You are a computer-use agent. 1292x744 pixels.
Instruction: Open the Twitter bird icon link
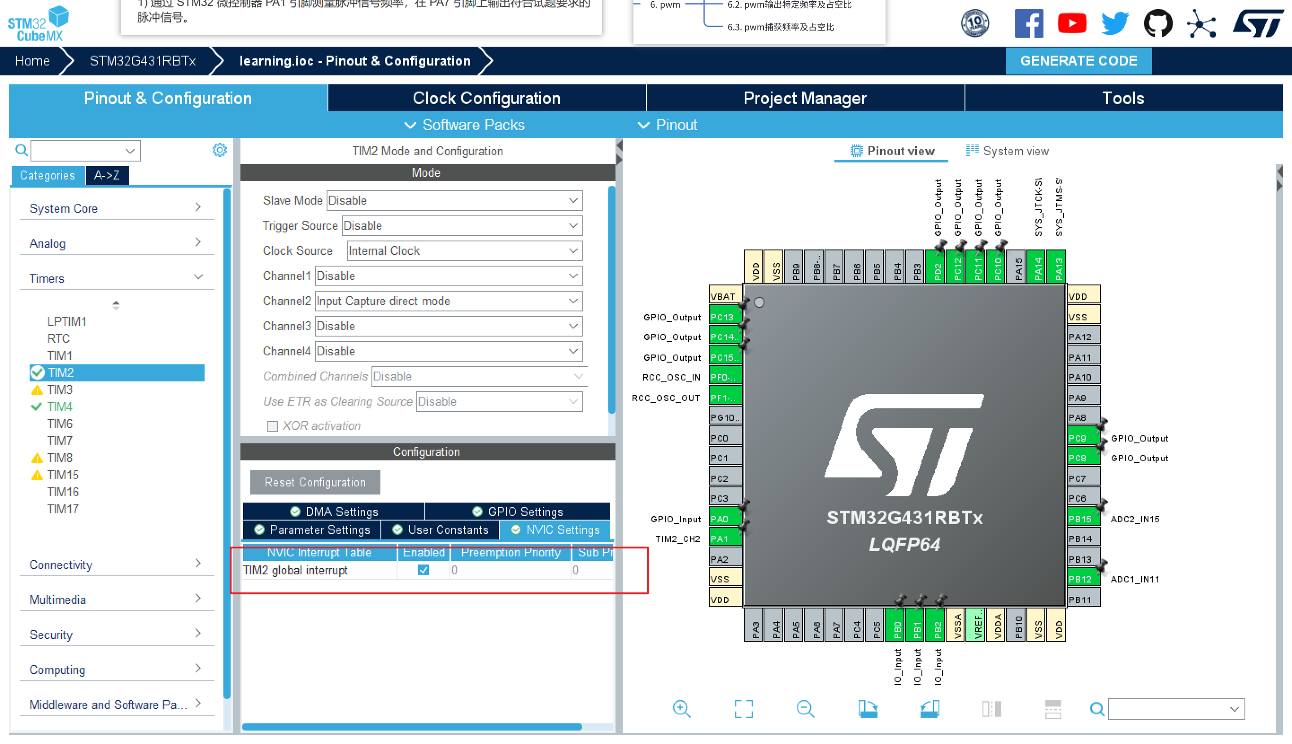[x=1115, y=23]
